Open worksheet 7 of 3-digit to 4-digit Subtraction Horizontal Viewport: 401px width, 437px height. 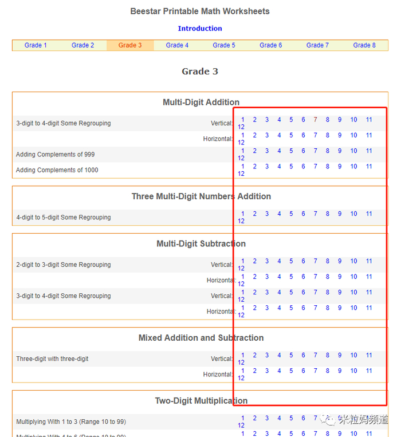(315, 308)
